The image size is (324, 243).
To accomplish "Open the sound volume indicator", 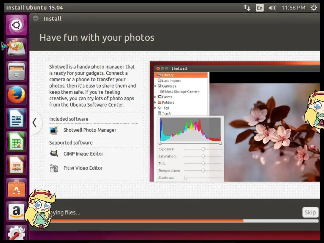I will (272, 8).
